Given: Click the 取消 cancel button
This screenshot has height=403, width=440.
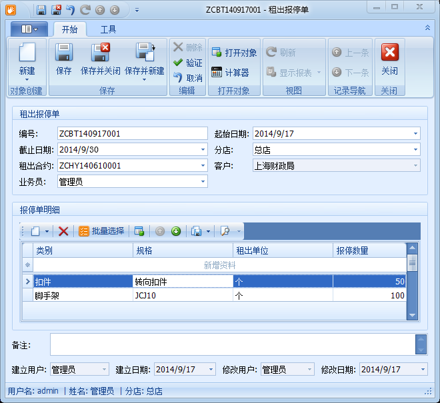Looking at the screenshot, I should [188, 78].
